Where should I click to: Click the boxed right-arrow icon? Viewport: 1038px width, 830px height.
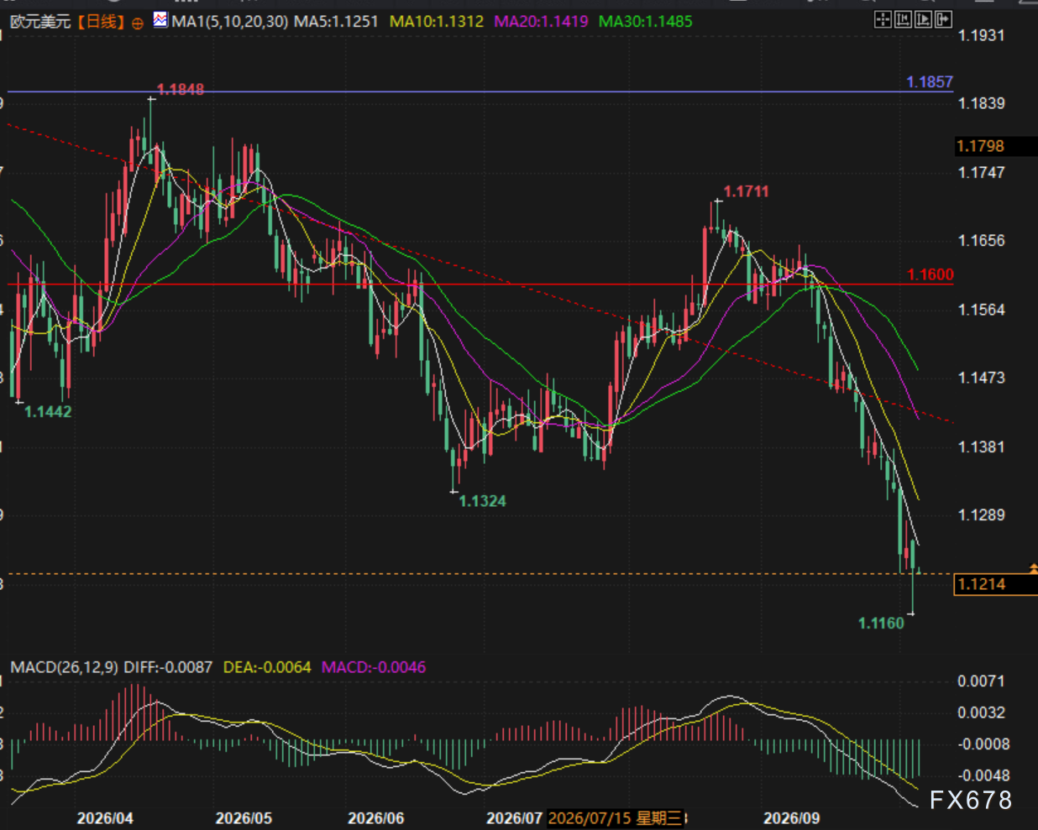943,19
